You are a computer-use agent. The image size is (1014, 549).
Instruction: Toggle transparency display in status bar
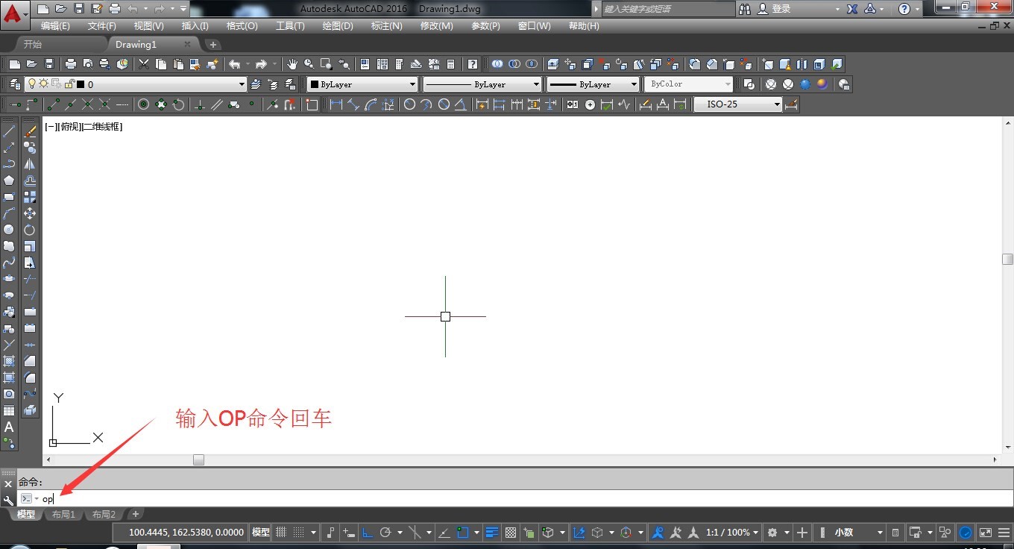coord(511,533)
